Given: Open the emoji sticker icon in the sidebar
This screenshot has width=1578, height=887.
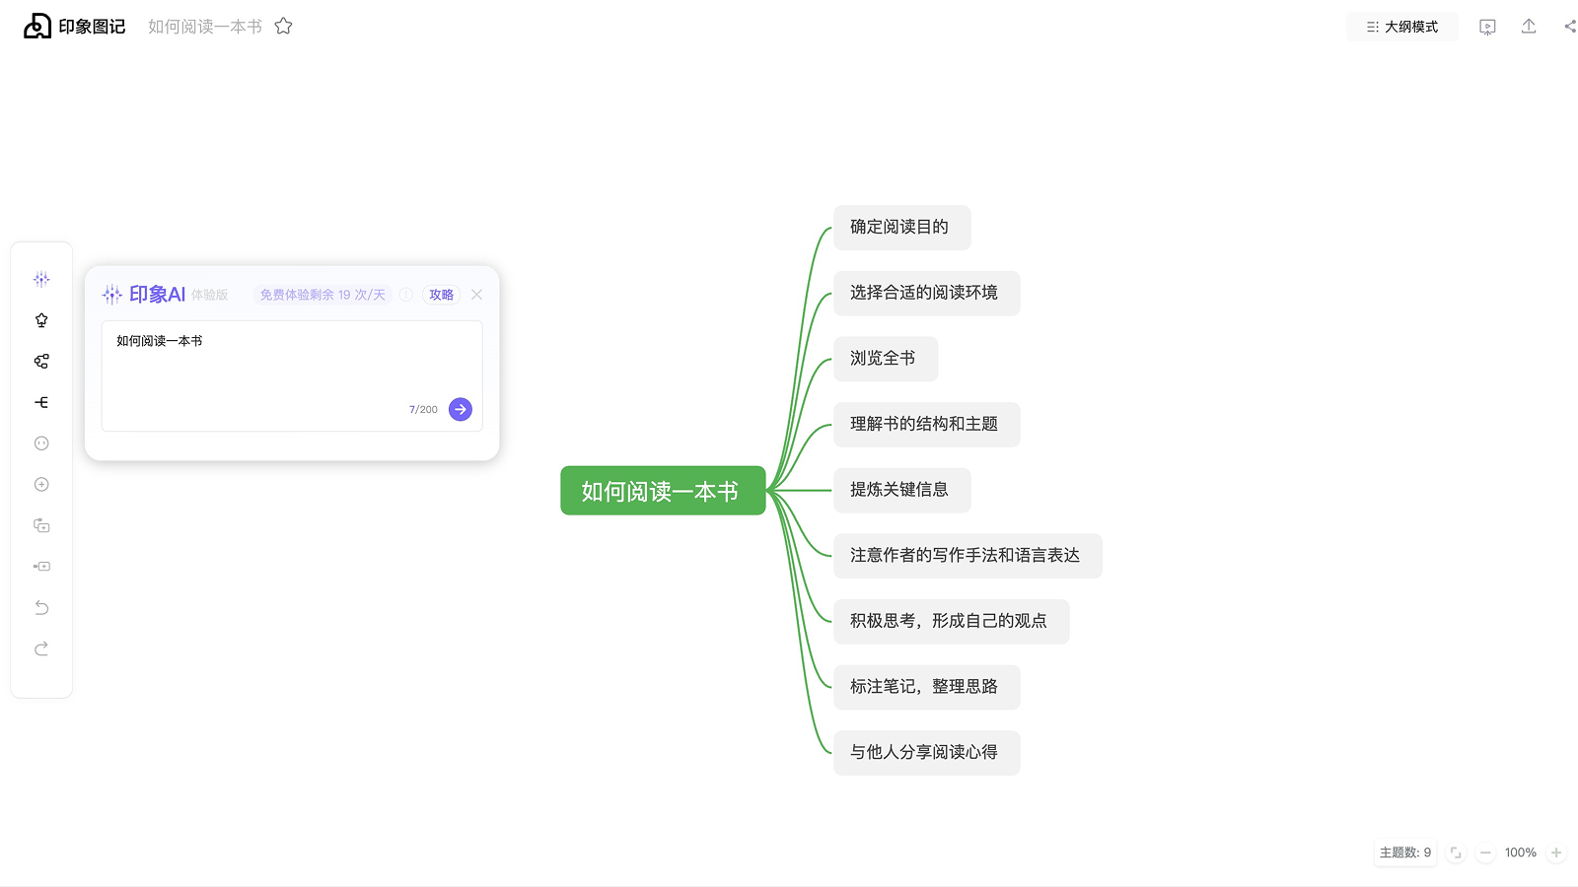Looking at the screenshot, I should [x=41, y=443].
